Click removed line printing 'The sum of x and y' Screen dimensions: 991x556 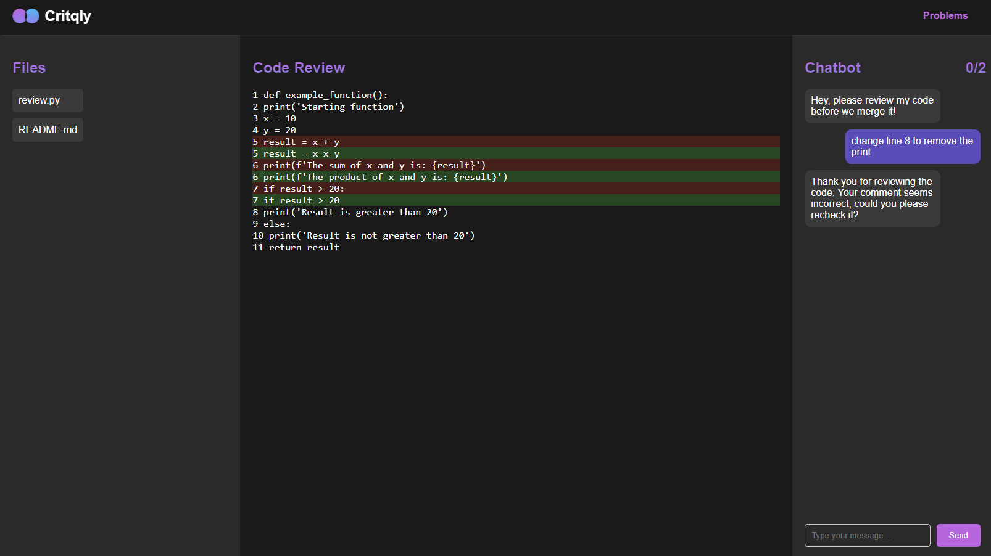pos(516,165)
